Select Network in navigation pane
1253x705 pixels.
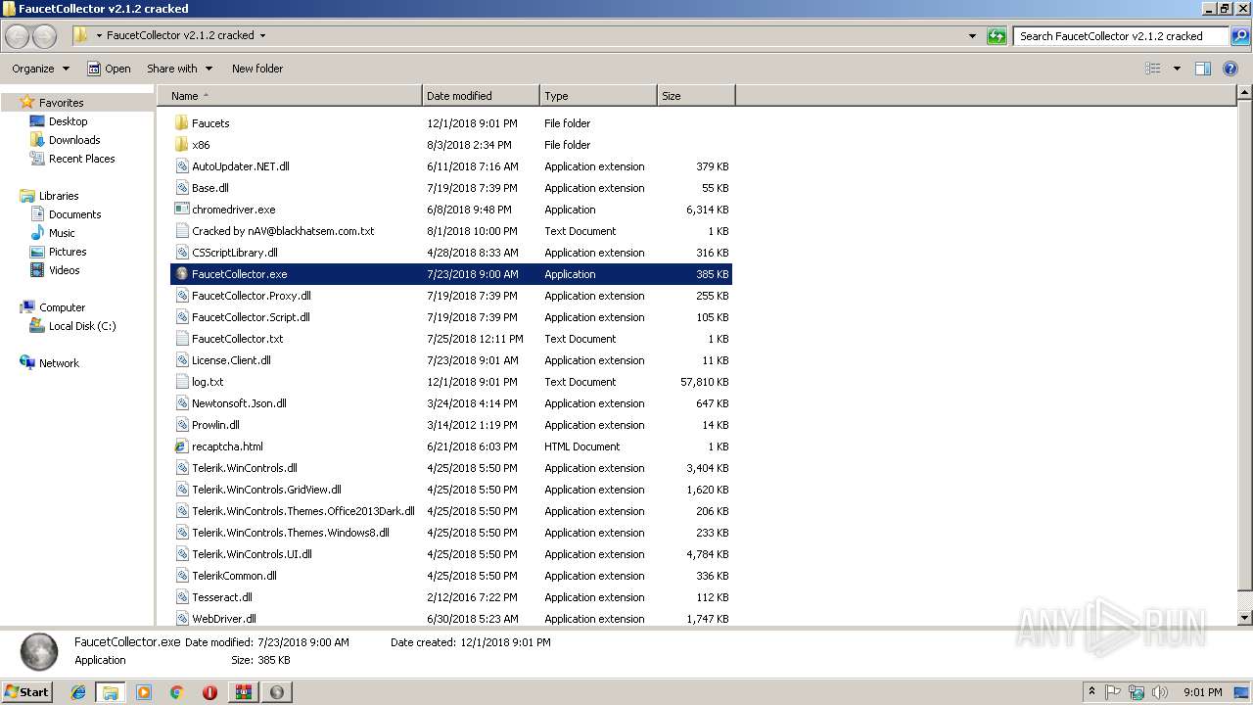[x=59, y=363]
